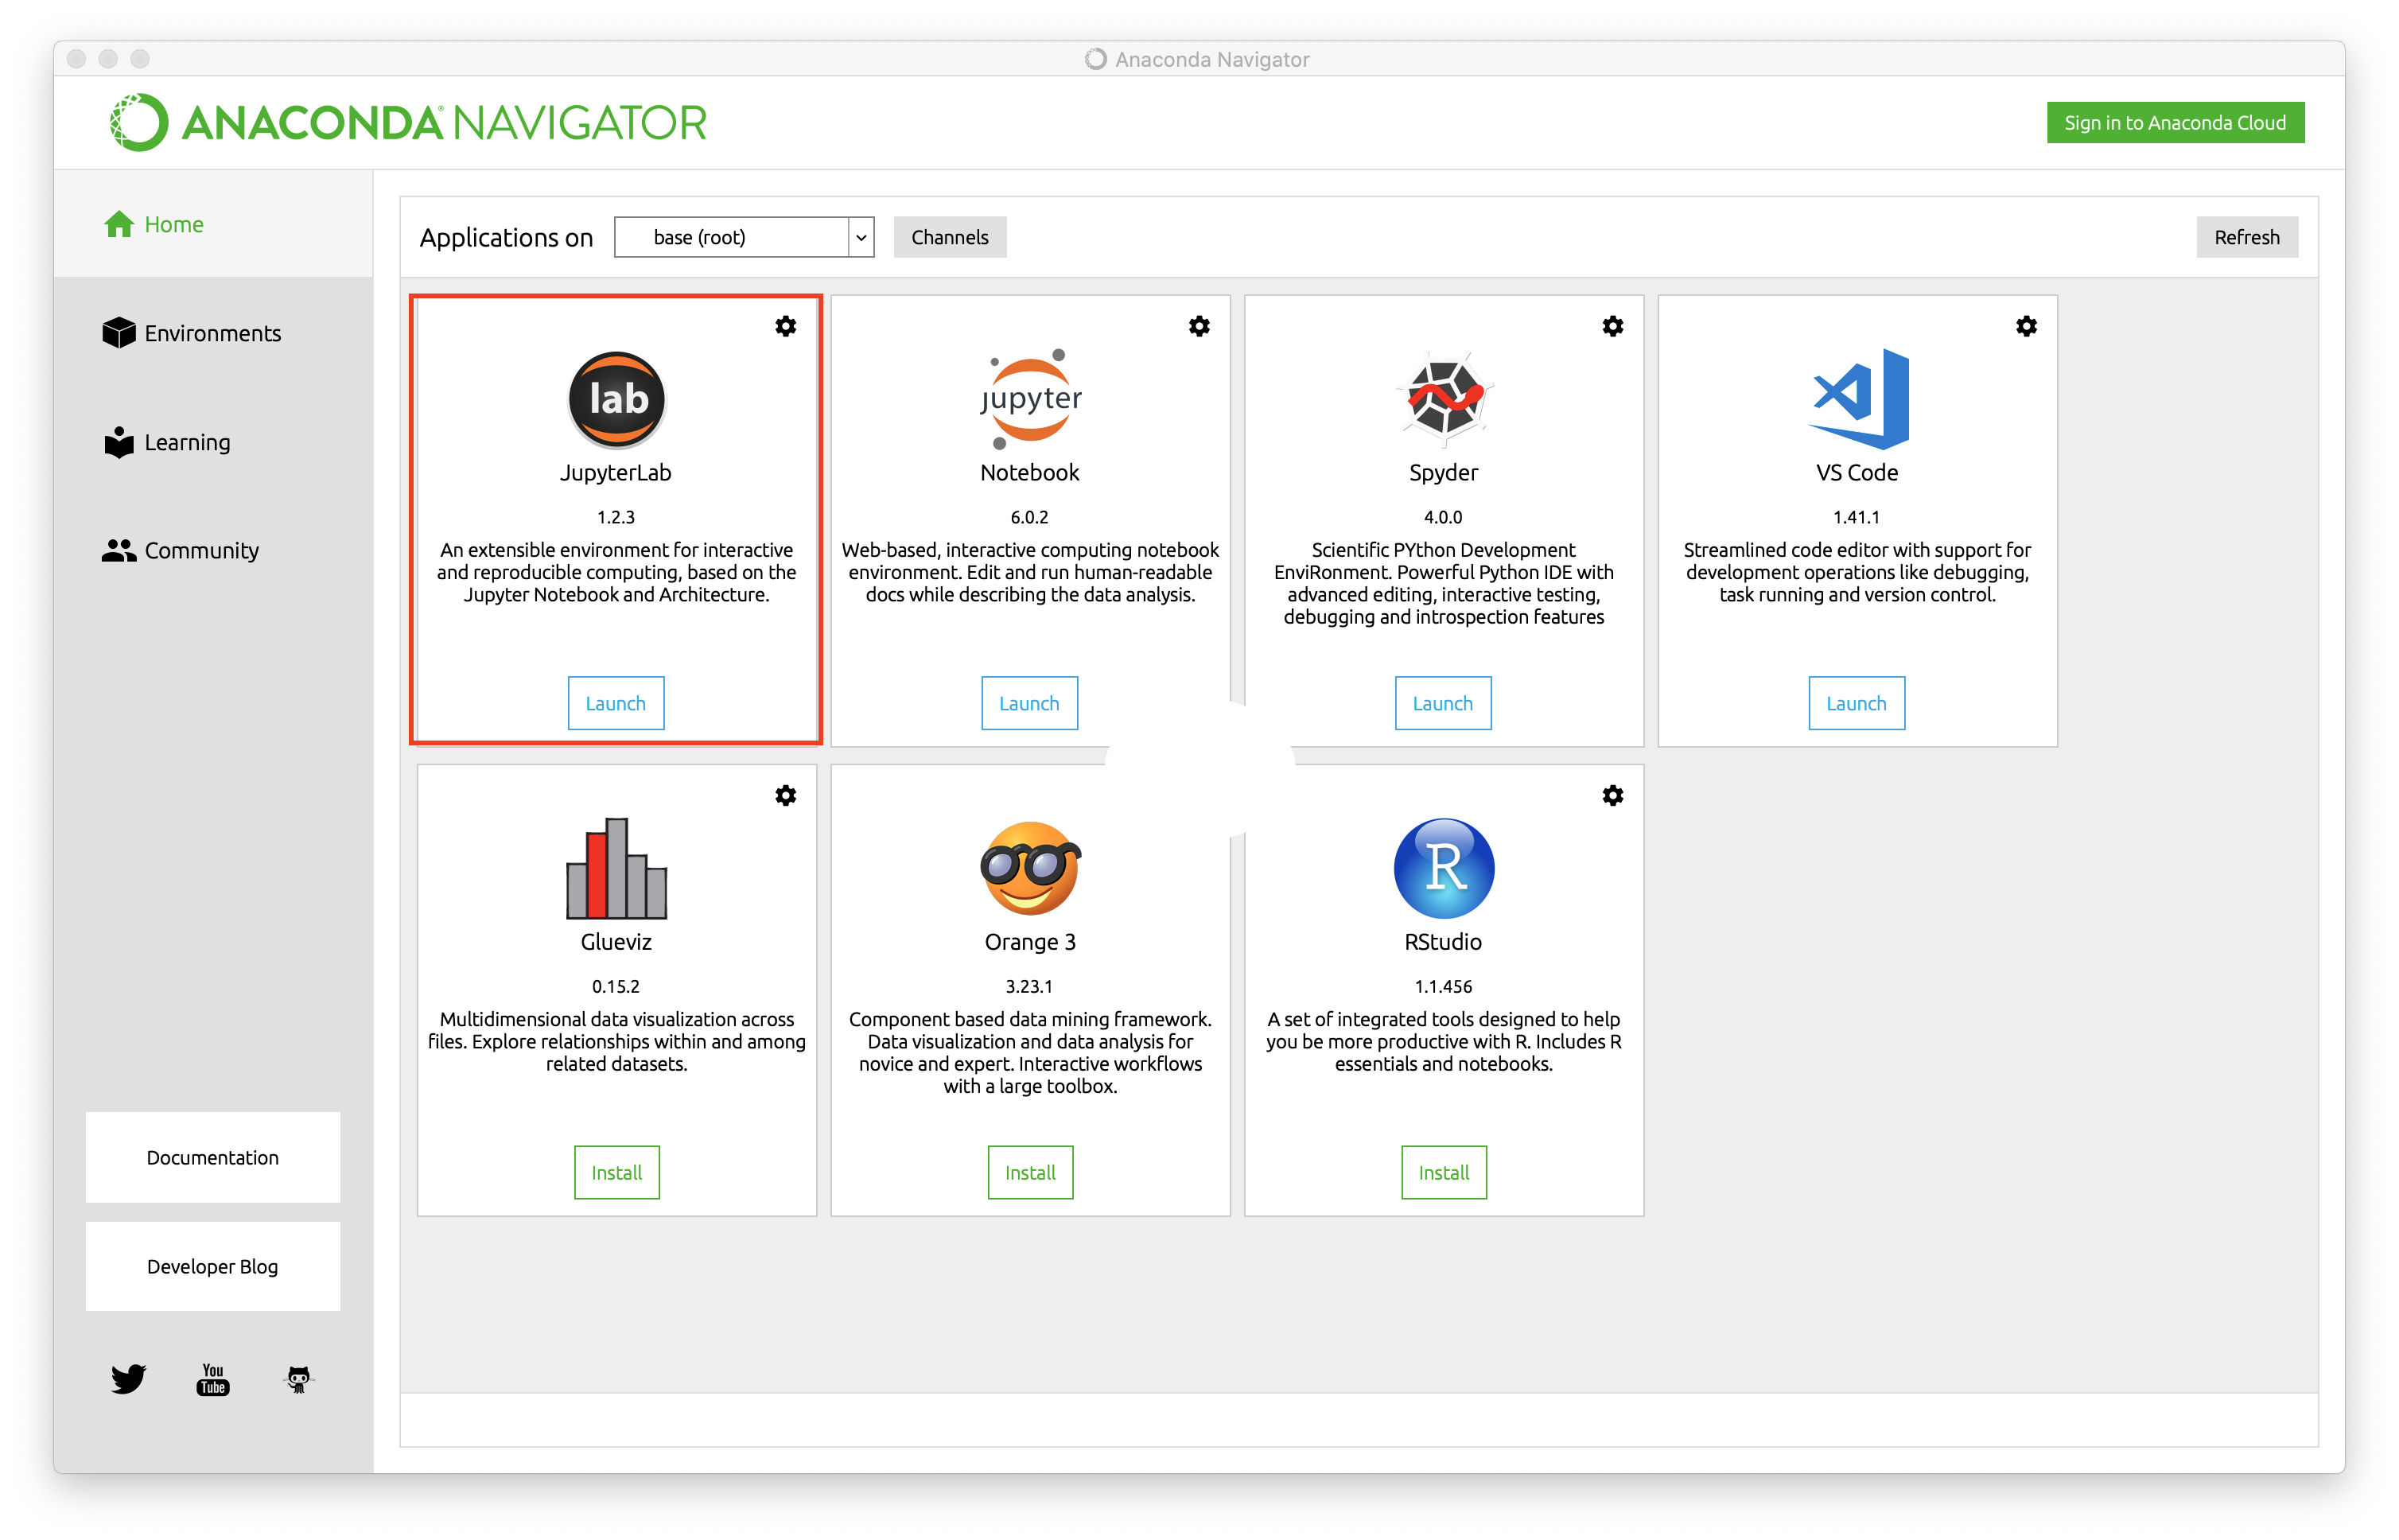Open the Channels button
Image resolution: width=2399 pixels, height=1540 pixels.
(949, 237)
